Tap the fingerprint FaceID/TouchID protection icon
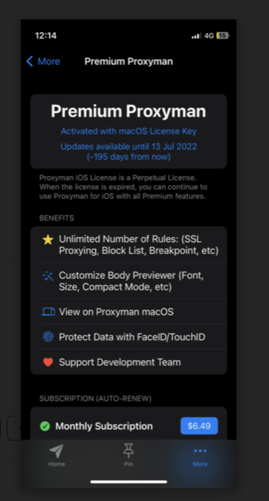The height and width of the screenshot is (501, 269). pyautogui.click(x=49, y=337)
